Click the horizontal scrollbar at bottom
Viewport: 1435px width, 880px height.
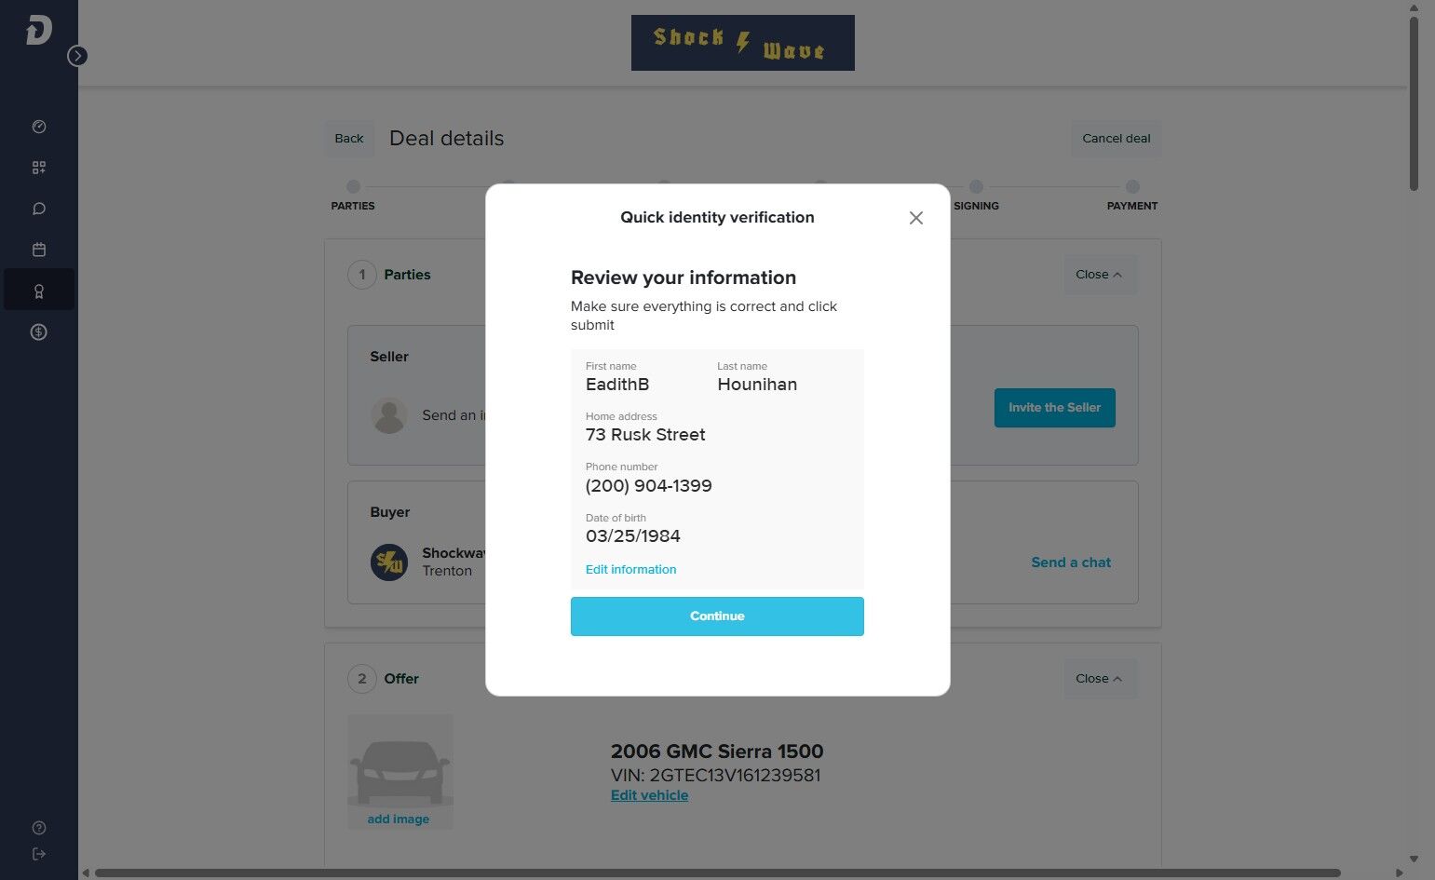[x=717, y=873]
